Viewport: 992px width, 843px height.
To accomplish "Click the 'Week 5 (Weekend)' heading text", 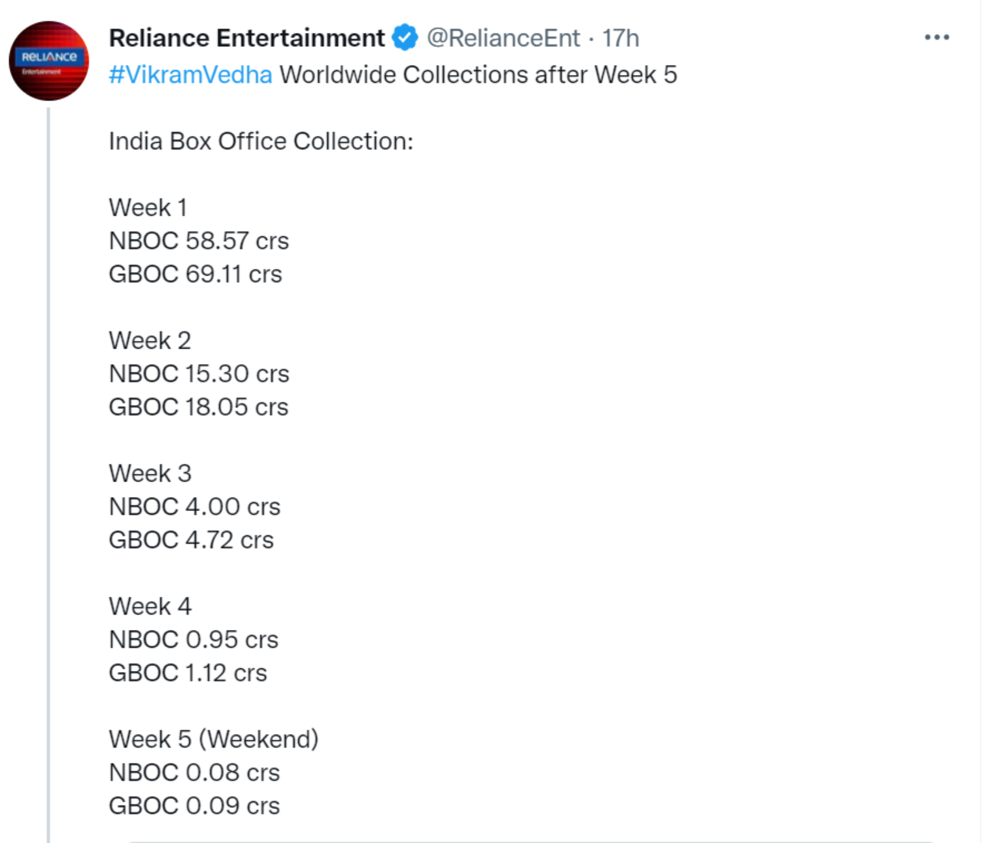I will (214, 739).
